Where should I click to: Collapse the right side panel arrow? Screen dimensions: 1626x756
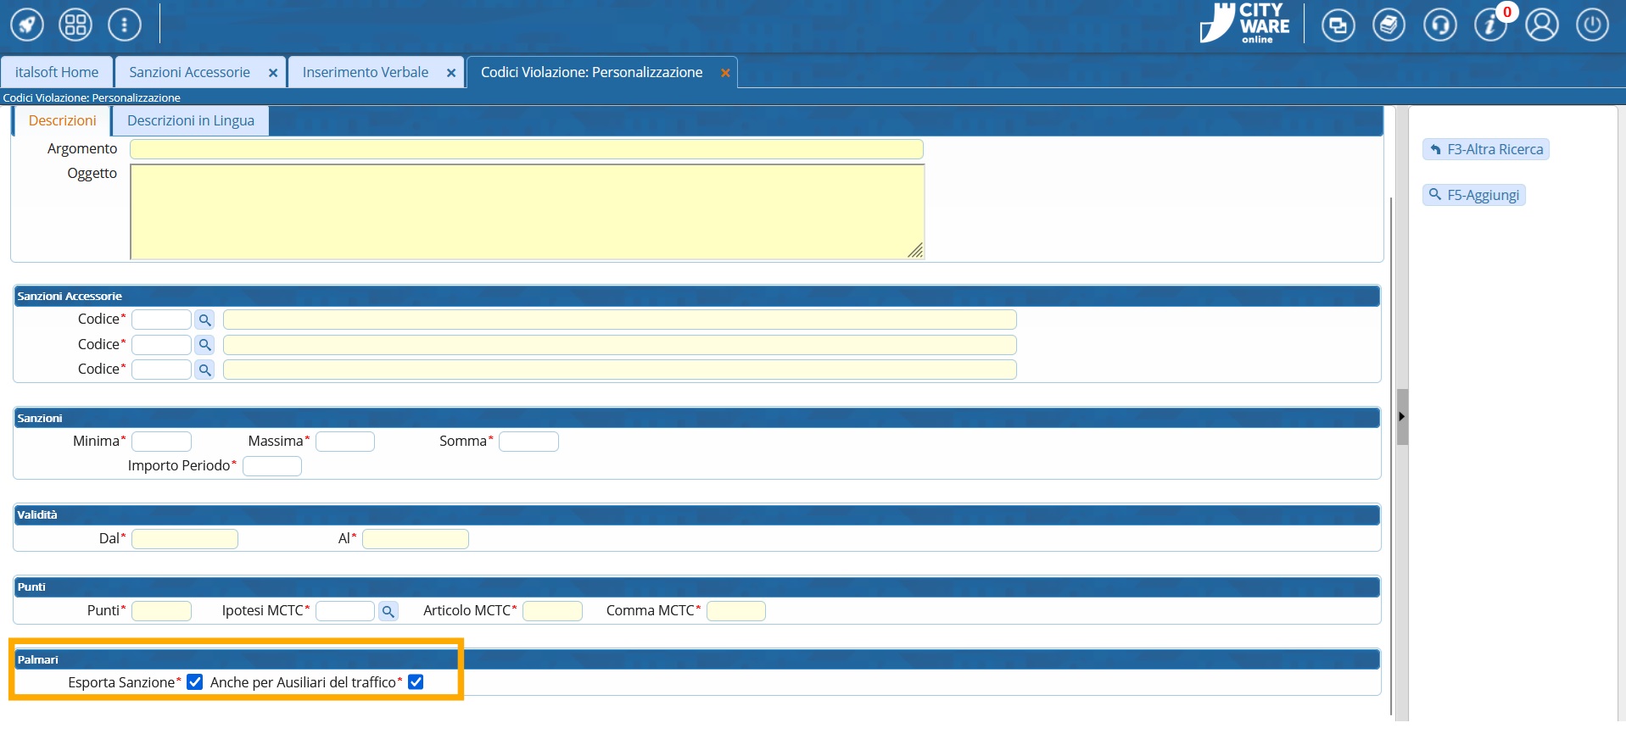[x=1402, y=416]
